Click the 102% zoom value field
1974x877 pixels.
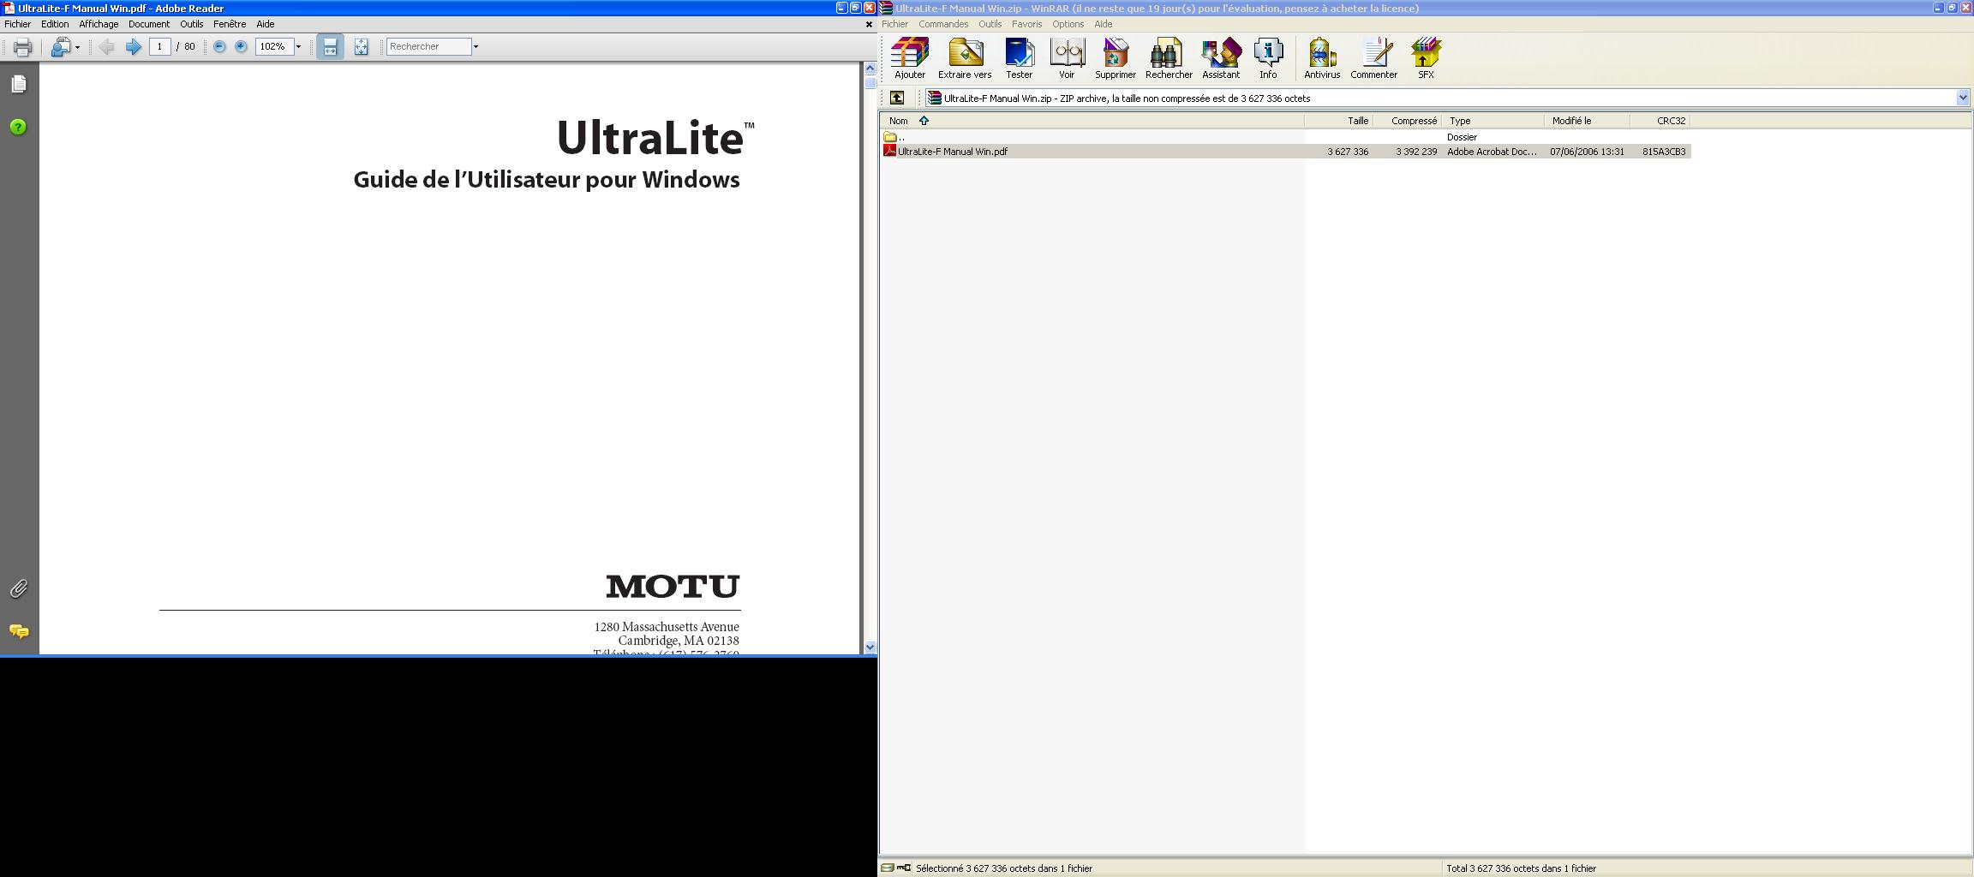coord(274,47)
